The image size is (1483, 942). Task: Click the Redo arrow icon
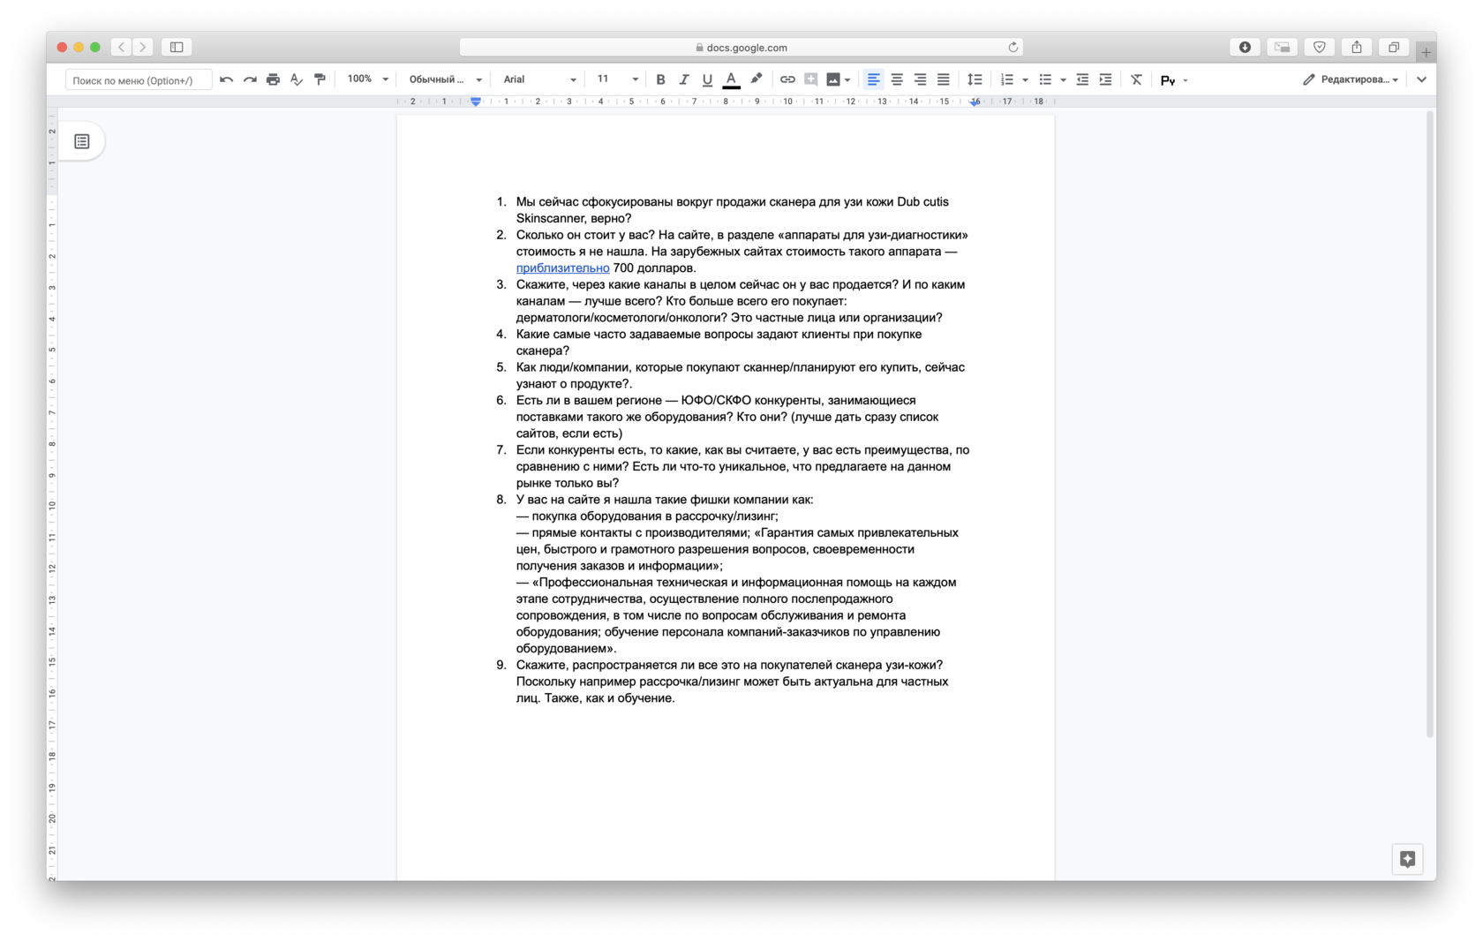250,79
